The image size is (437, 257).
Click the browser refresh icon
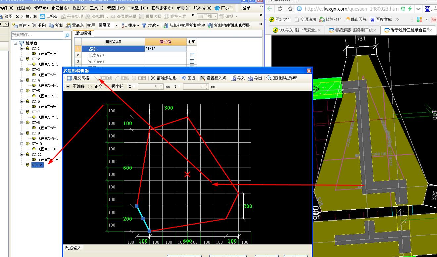pos(280,9)
